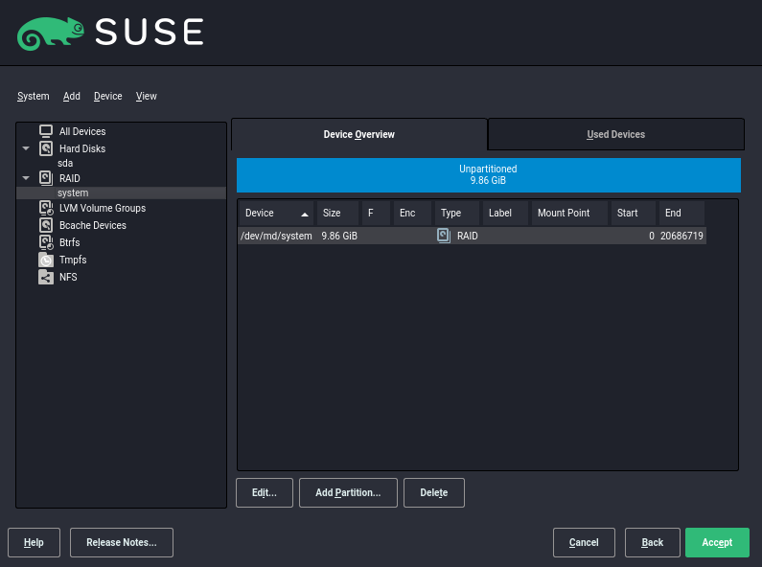Click the NFS share icon
The image size is (762, 567).
click(x=45, y=277)
